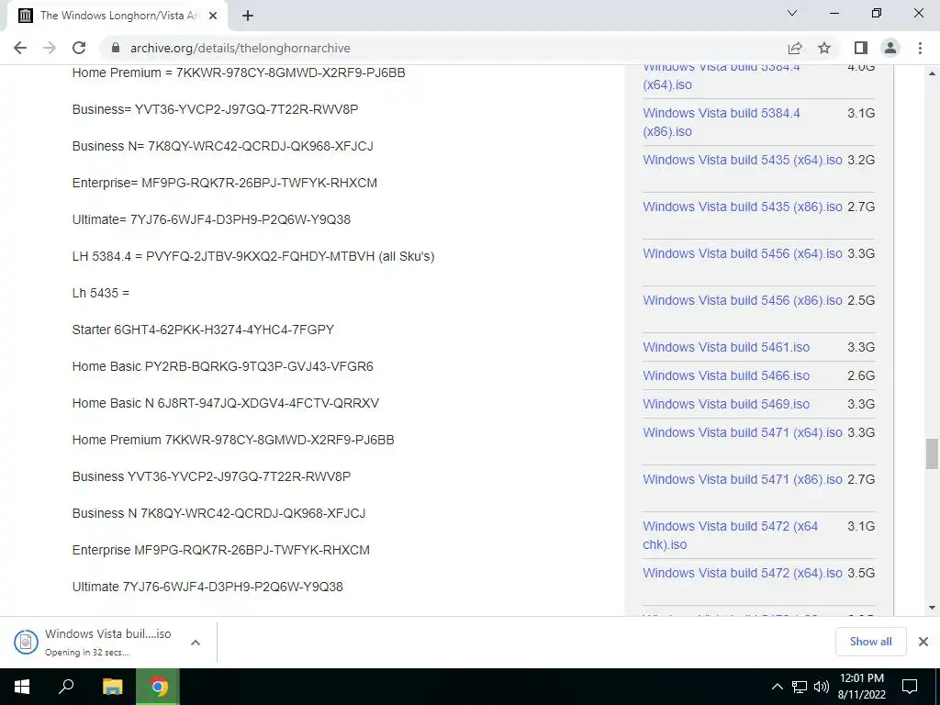Focus the archive.org address bar
This screenshot has width=940, height=705.
tap(443, 48)
